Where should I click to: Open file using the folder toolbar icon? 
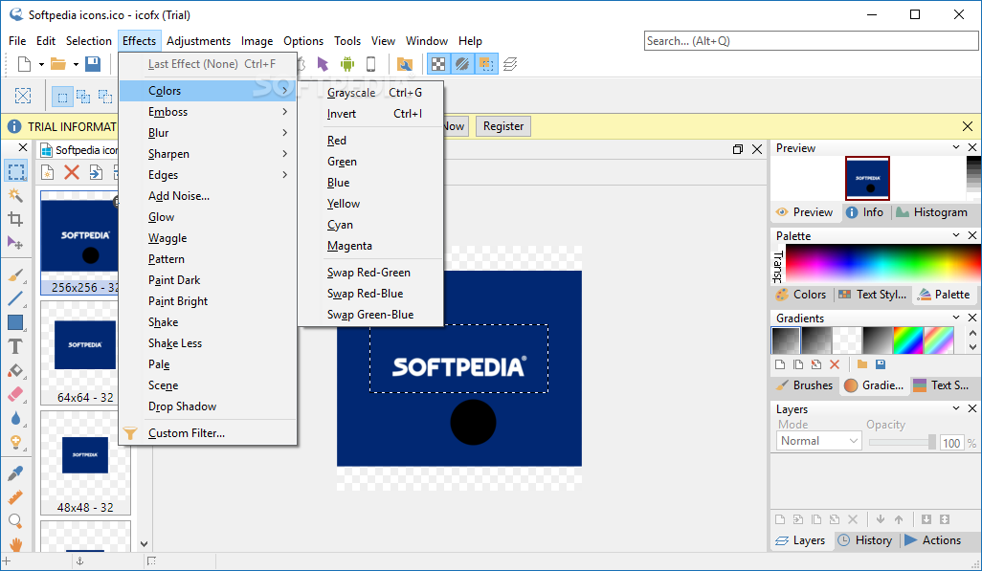58,64
